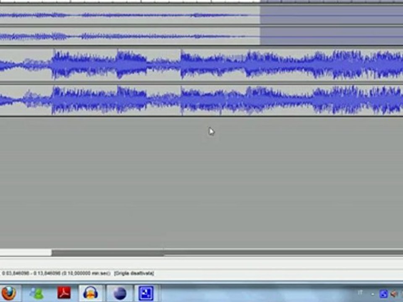Click the selection time range status text

coord(56,273)
